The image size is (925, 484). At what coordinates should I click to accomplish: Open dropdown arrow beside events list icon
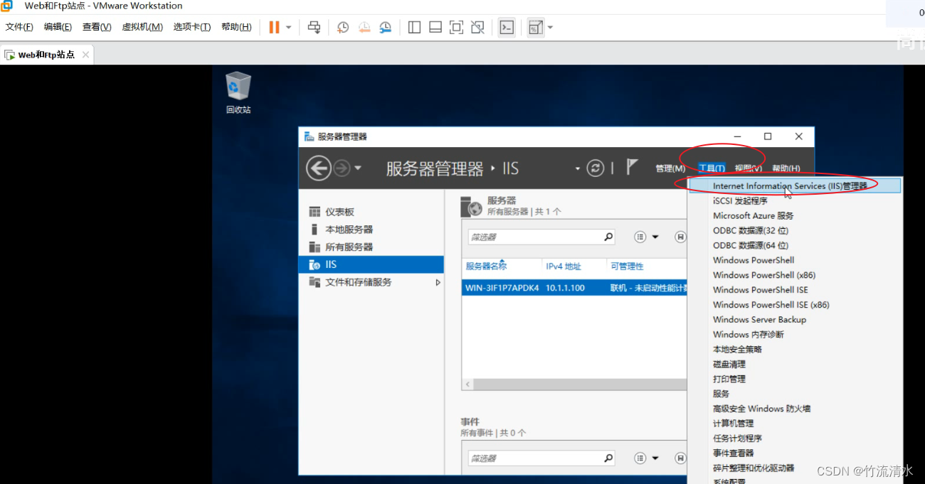[655, 458]
